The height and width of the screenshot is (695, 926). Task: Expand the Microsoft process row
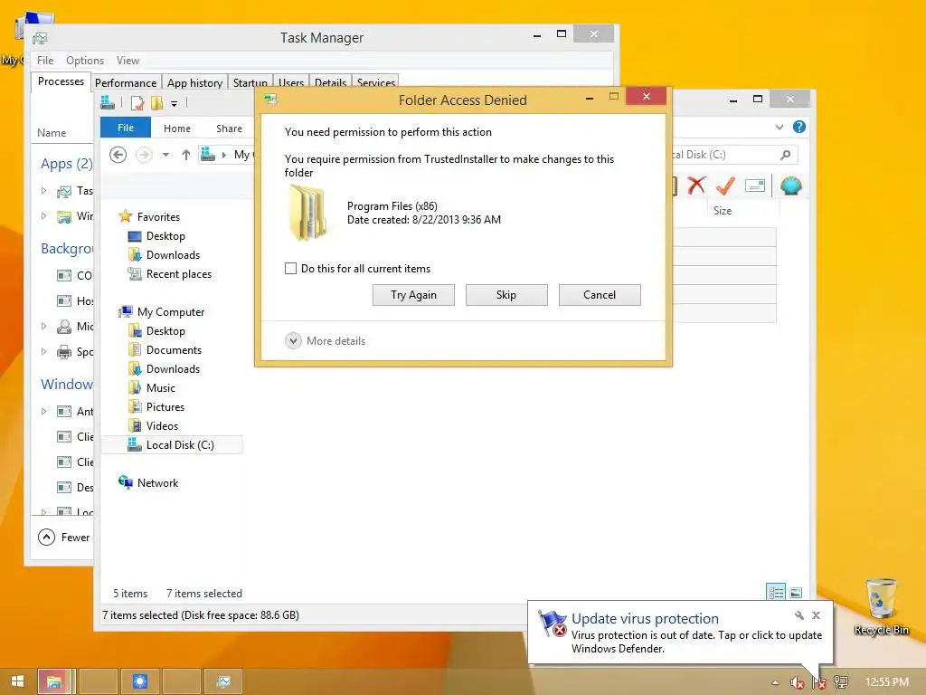[x=43, y=326]
